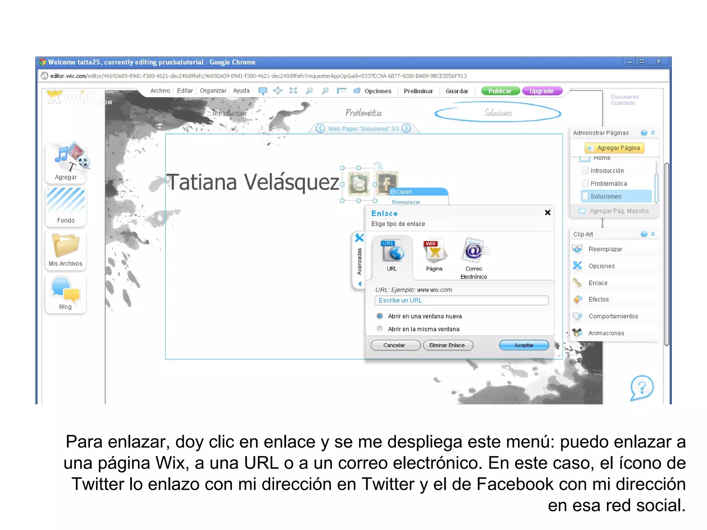Go to Soluciones site page
Image resolution: width=707 pixels, height=530 pixels.
pos(498,113)
